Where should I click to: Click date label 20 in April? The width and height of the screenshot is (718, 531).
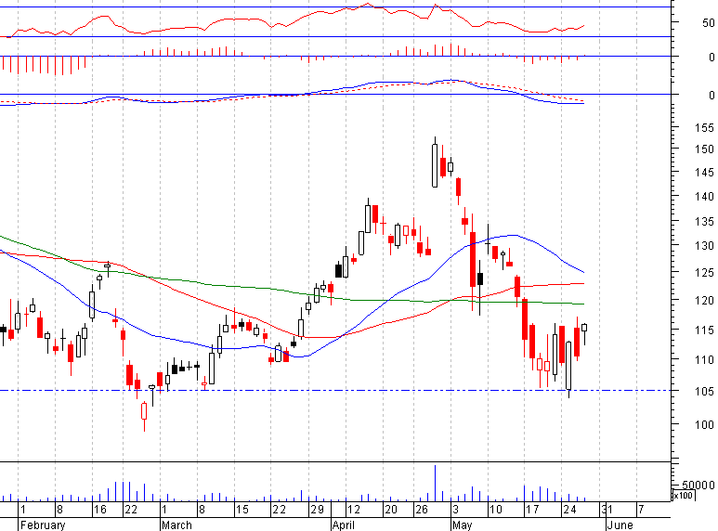pyautogui.click(x=391, y=510)
